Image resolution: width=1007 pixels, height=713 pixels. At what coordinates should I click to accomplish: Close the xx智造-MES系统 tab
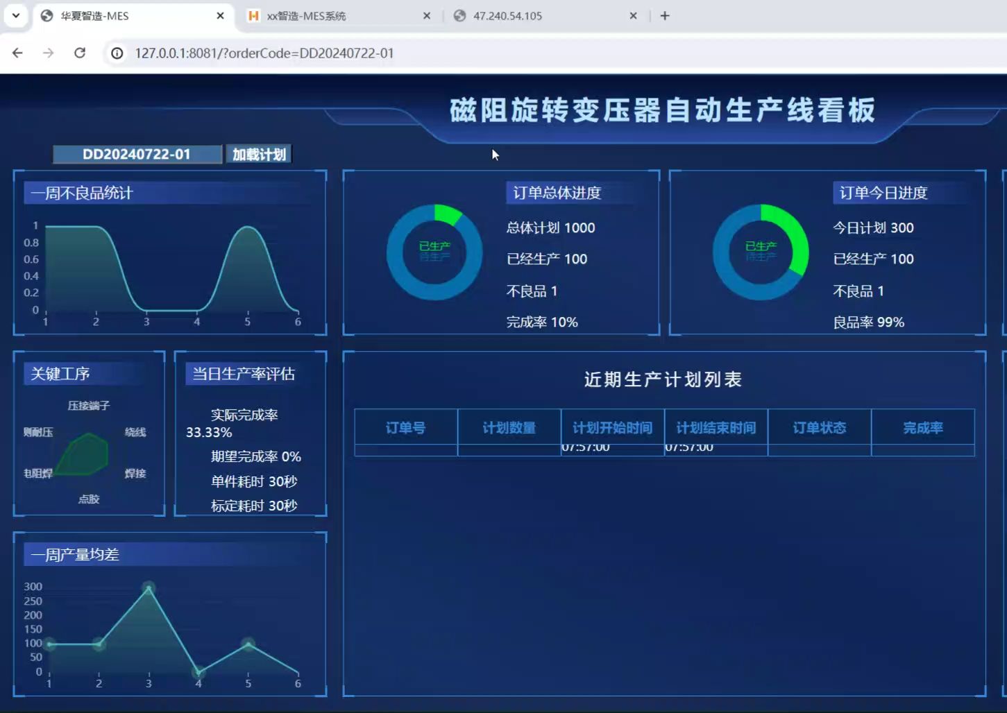tap(427, 16)
